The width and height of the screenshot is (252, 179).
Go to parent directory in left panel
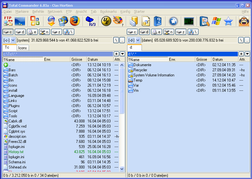(x=122, y=40)
